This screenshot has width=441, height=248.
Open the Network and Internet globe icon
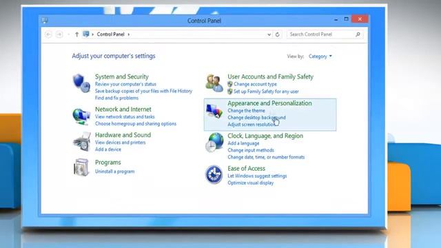pos(81,116)
